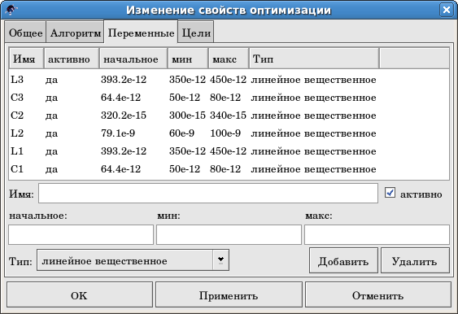Viewport: 458px width, 314px height.
Task: Click the application icon in title bar
Action: click(x=11, y=10)
